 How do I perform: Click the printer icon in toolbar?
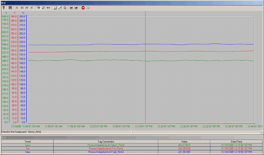(x=88, y=8)
